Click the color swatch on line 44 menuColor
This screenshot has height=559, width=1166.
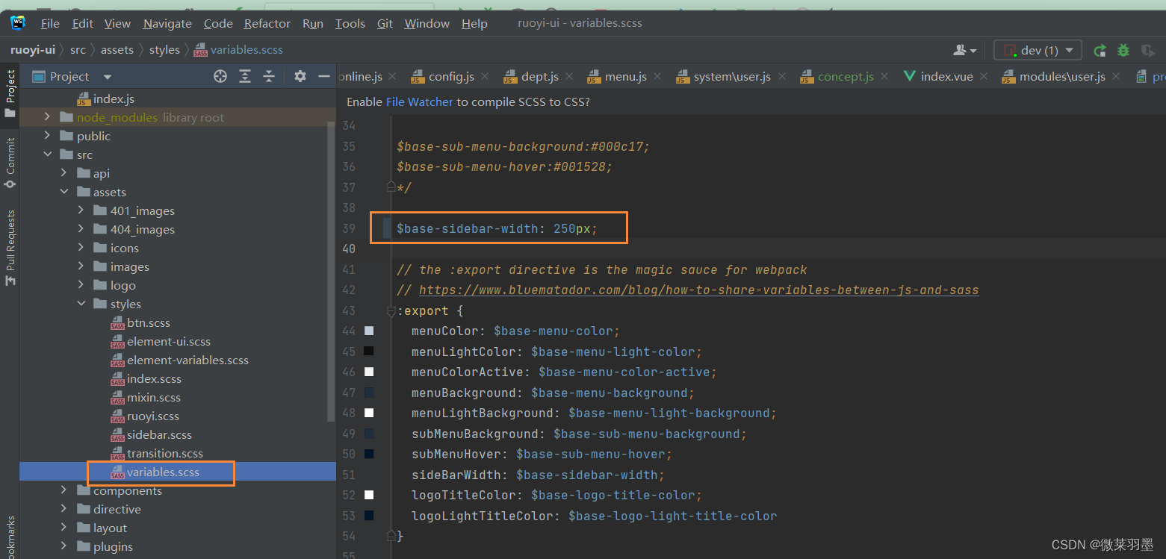click(369, 331)
